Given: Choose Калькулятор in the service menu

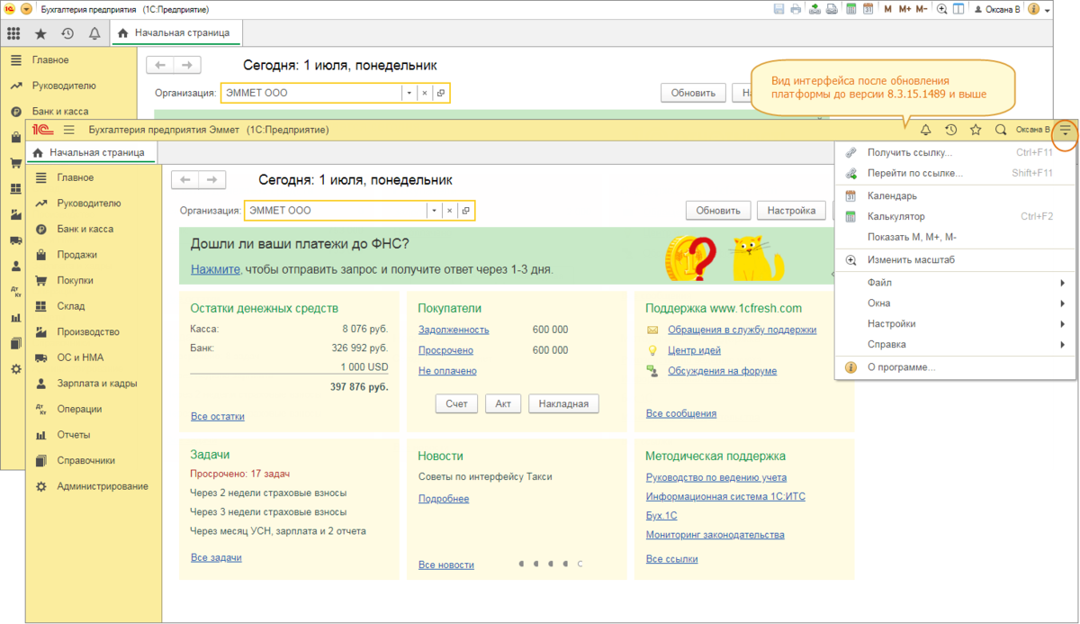Looking at the screenshot, I should pos(955,216).
